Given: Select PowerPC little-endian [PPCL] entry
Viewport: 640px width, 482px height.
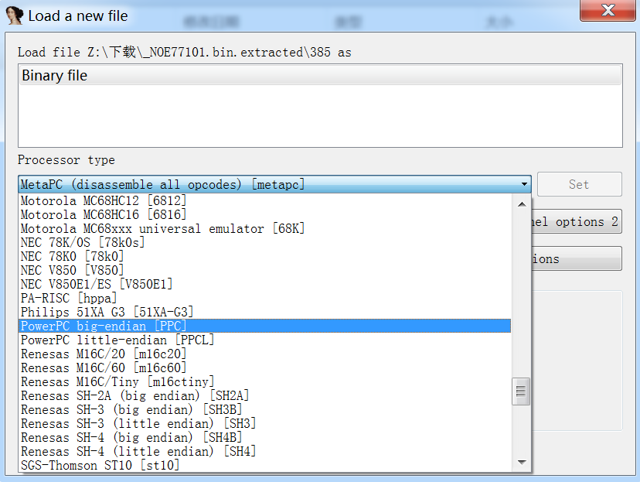Looking at the screenshot, I should point(117,340).
